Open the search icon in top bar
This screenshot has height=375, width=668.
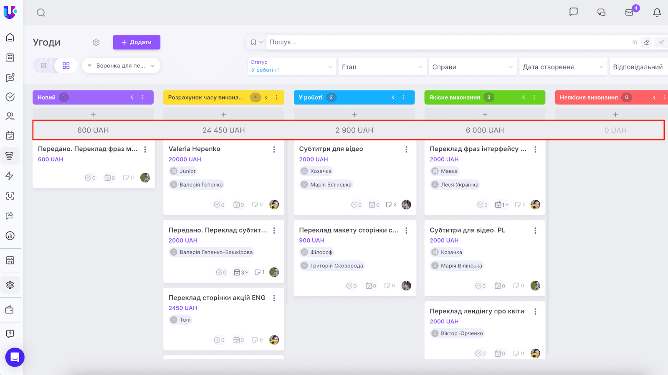click(x=41, y=12)
